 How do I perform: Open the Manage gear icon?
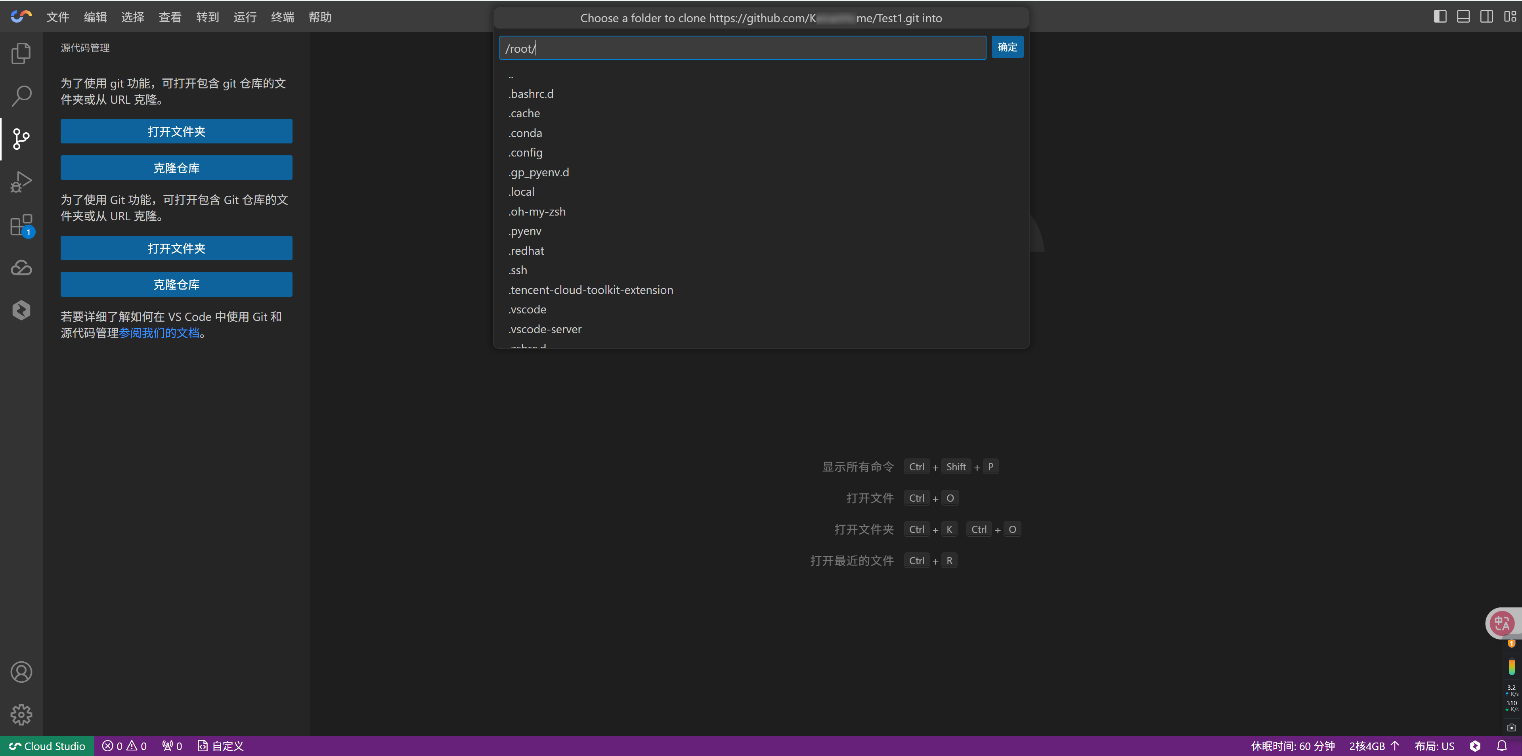click(x=21, y=715)
